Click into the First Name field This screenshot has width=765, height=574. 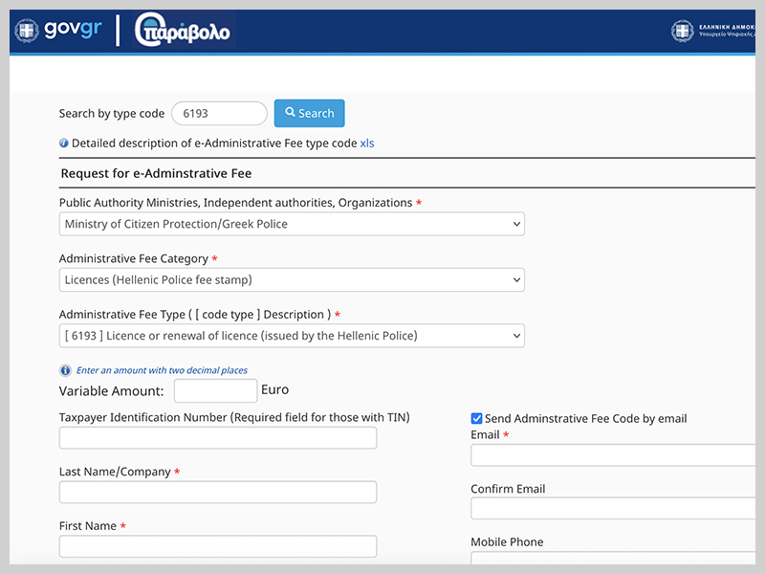(218, 546)
